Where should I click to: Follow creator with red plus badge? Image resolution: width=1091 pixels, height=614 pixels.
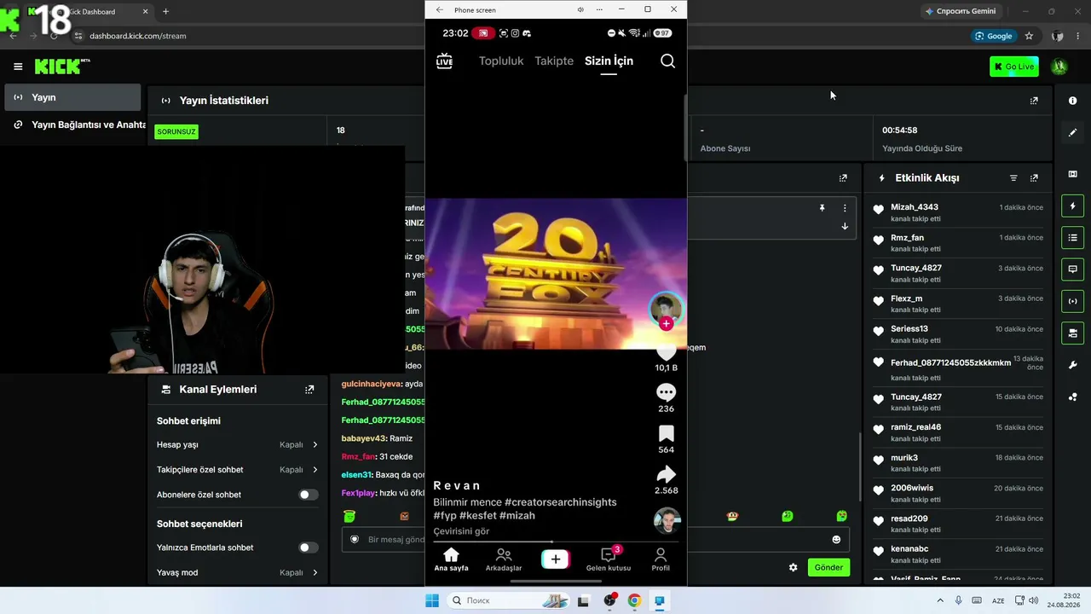coord(666,324)
